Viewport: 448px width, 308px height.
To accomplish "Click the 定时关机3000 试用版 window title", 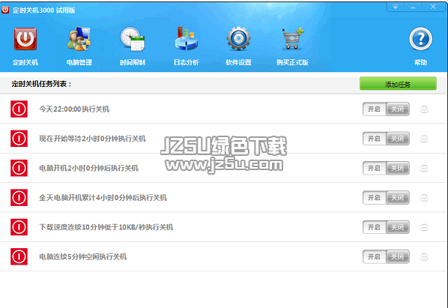I will [x=43, y=10].
